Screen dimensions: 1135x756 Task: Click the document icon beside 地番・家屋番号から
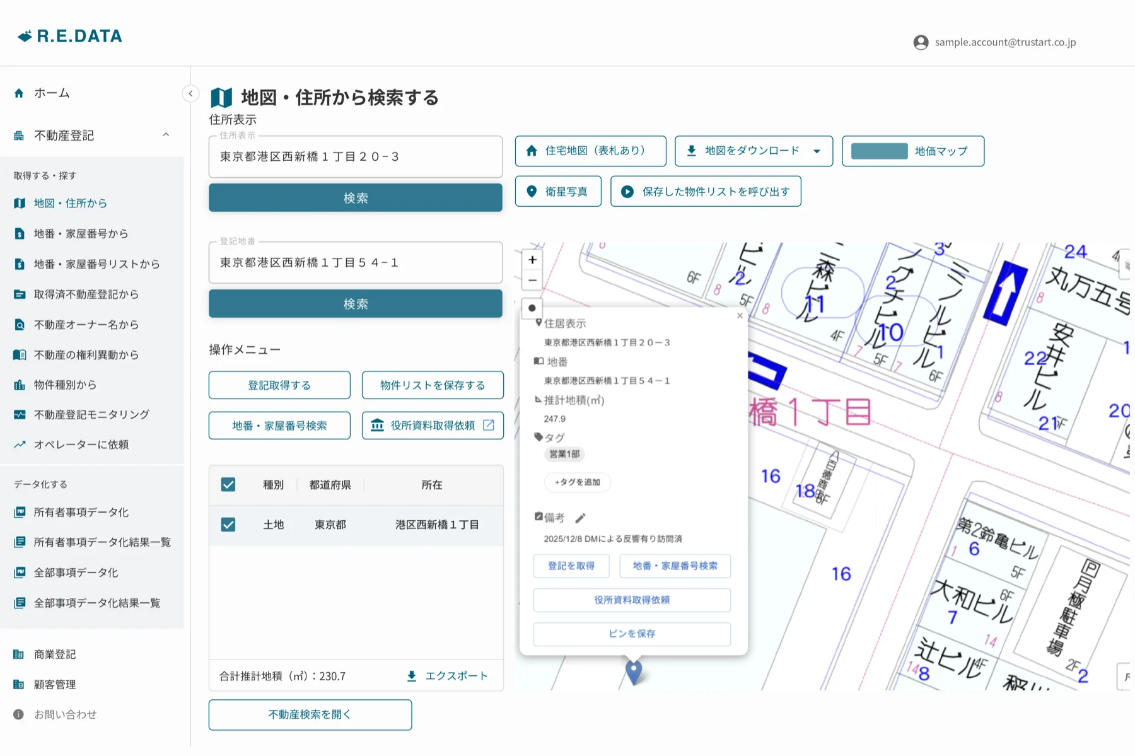point(20,233)
